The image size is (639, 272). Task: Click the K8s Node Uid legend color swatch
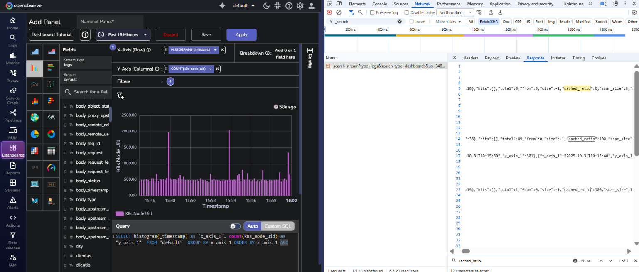120,213
